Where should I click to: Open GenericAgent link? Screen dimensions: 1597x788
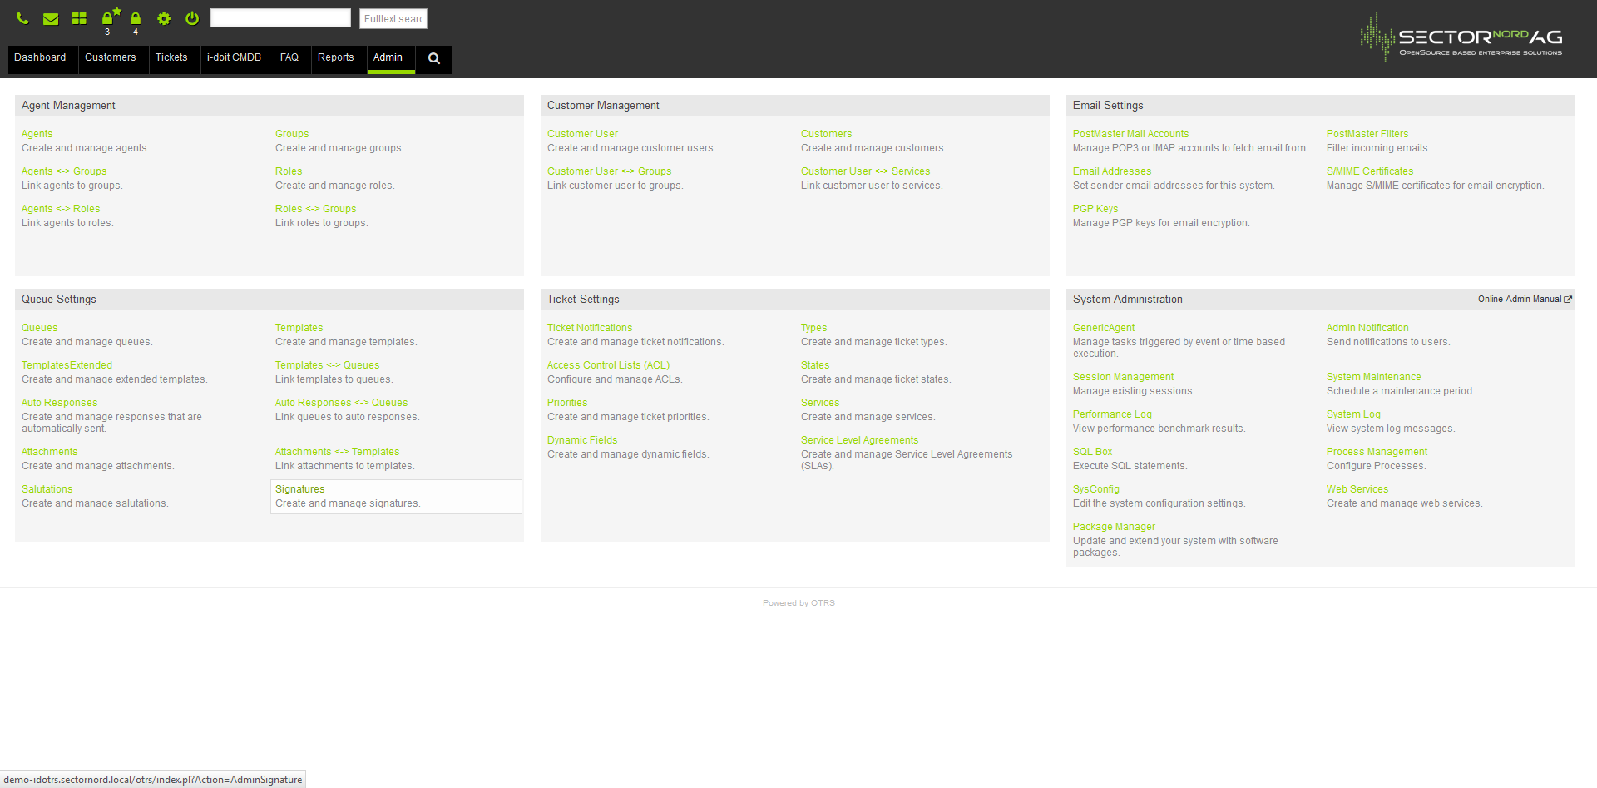[1104, 328]
